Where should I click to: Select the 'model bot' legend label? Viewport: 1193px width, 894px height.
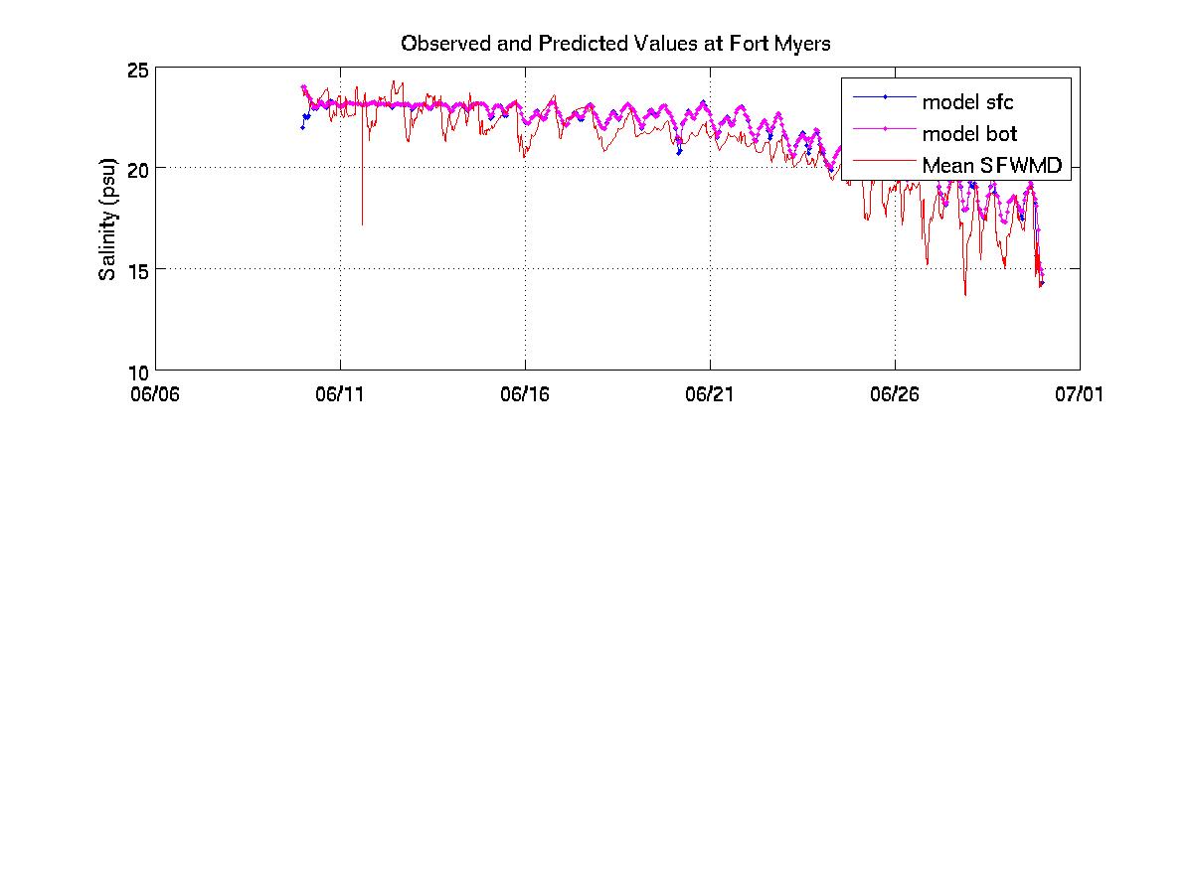969,133
